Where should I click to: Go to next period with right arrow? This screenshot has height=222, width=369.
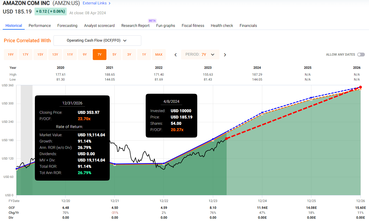(x=225, y=55)
